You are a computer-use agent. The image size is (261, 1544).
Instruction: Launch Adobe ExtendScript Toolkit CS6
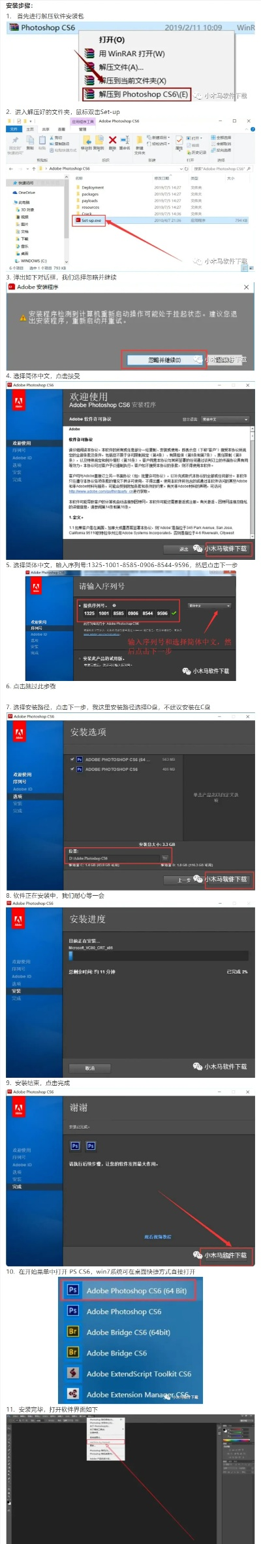129,1373
